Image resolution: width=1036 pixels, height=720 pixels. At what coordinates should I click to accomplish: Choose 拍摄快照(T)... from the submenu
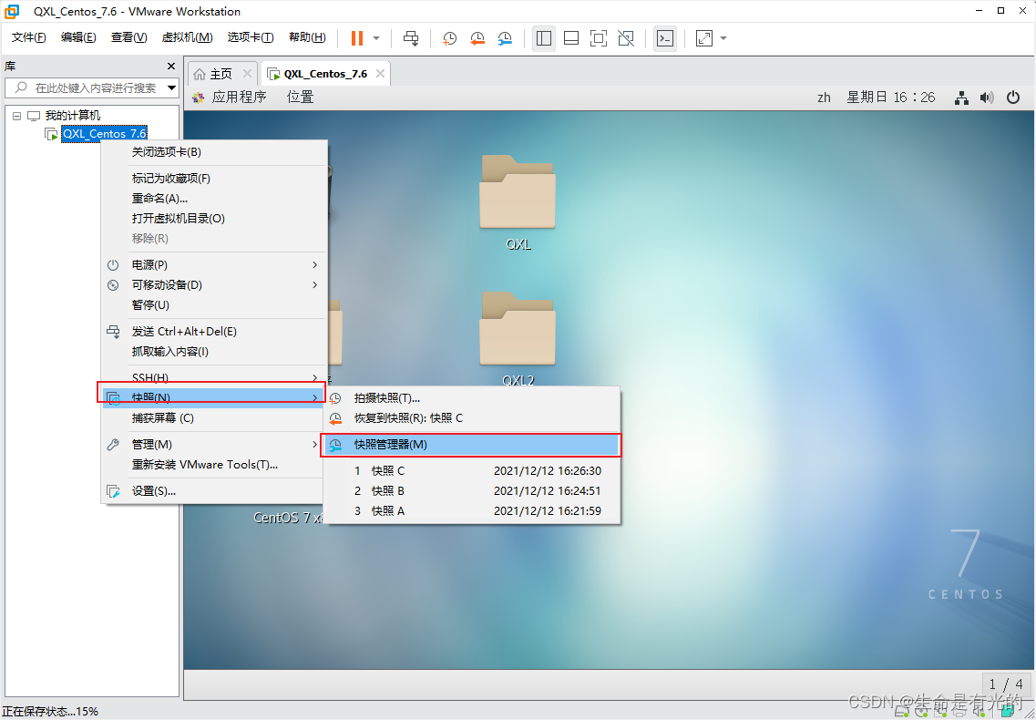(471, 398)
